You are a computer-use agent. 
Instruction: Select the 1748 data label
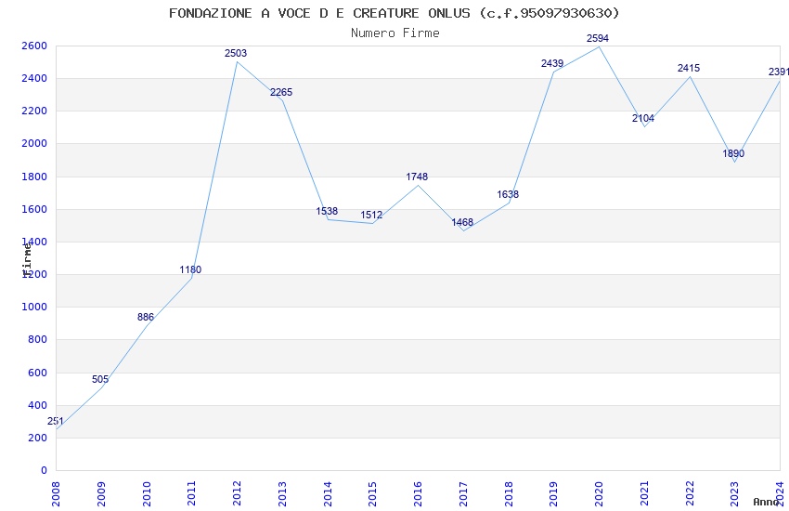417,177
